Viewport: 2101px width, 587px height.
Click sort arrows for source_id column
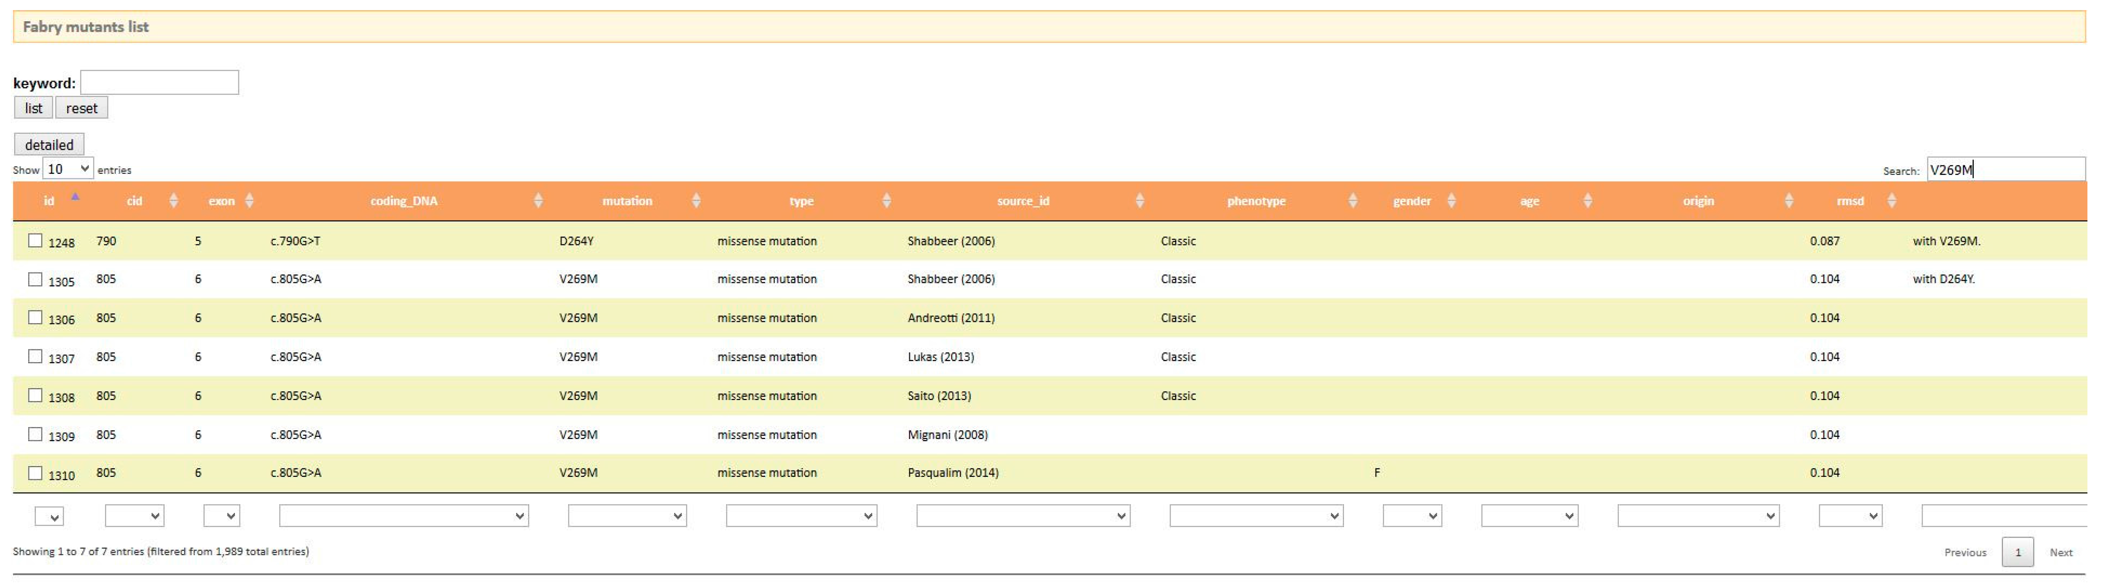[1140, 201]
